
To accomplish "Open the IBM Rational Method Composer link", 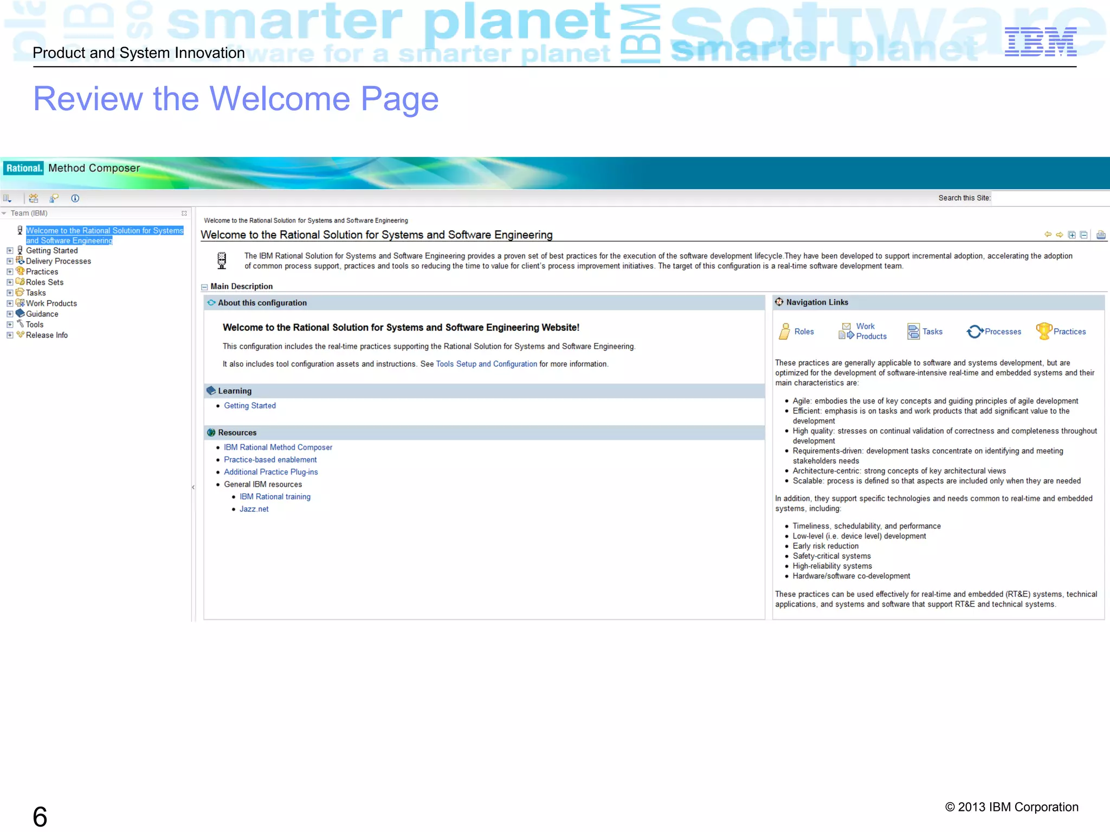I will 278,447.
